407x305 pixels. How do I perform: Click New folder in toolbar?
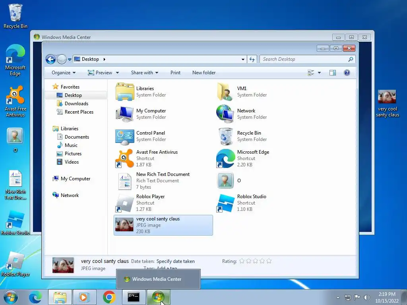tap(204, 73)
